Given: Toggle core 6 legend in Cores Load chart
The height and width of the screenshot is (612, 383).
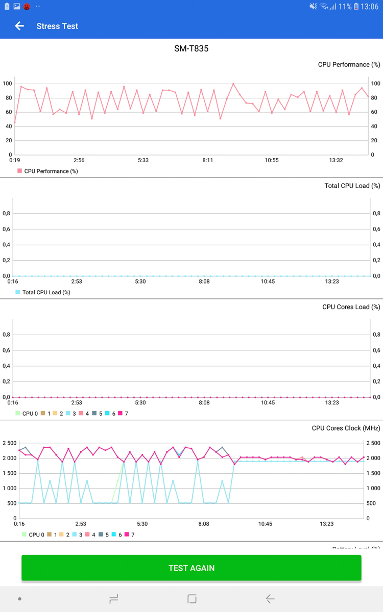Looking at the screenshot, I should [110, 414].
